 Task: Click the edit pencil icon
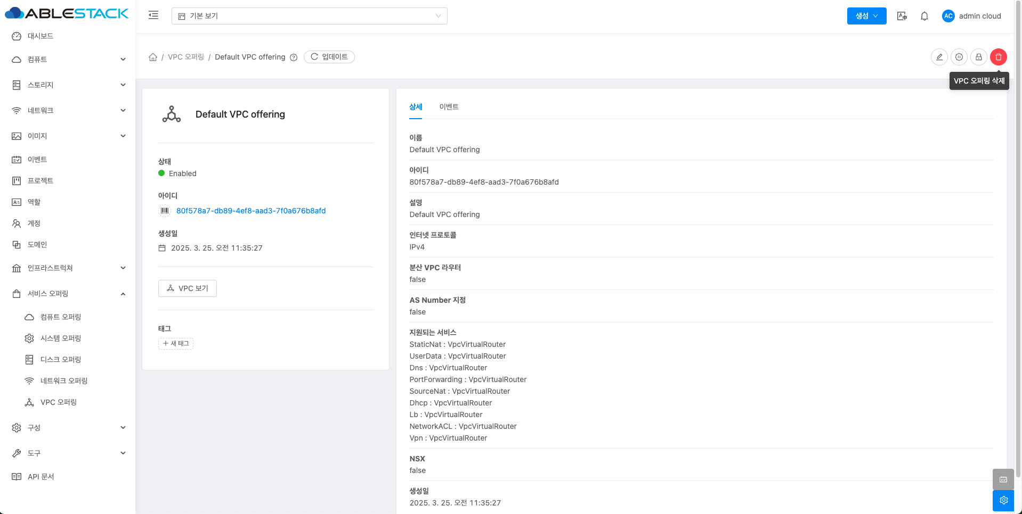(x=939, y=57)
